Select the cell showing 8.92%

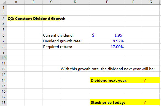pos(107,41)
